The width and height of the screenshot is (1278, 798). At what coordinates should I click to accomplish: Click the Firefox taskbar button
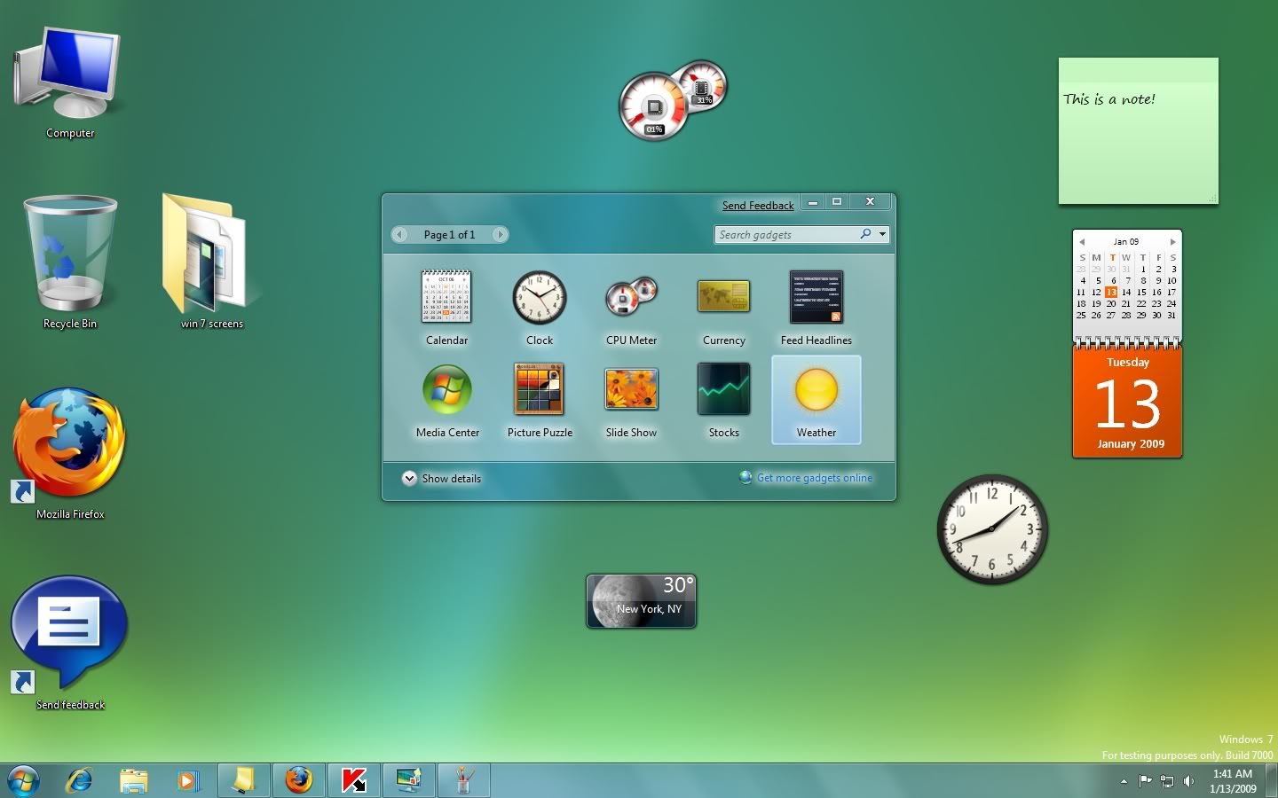[x=298, y=780]
